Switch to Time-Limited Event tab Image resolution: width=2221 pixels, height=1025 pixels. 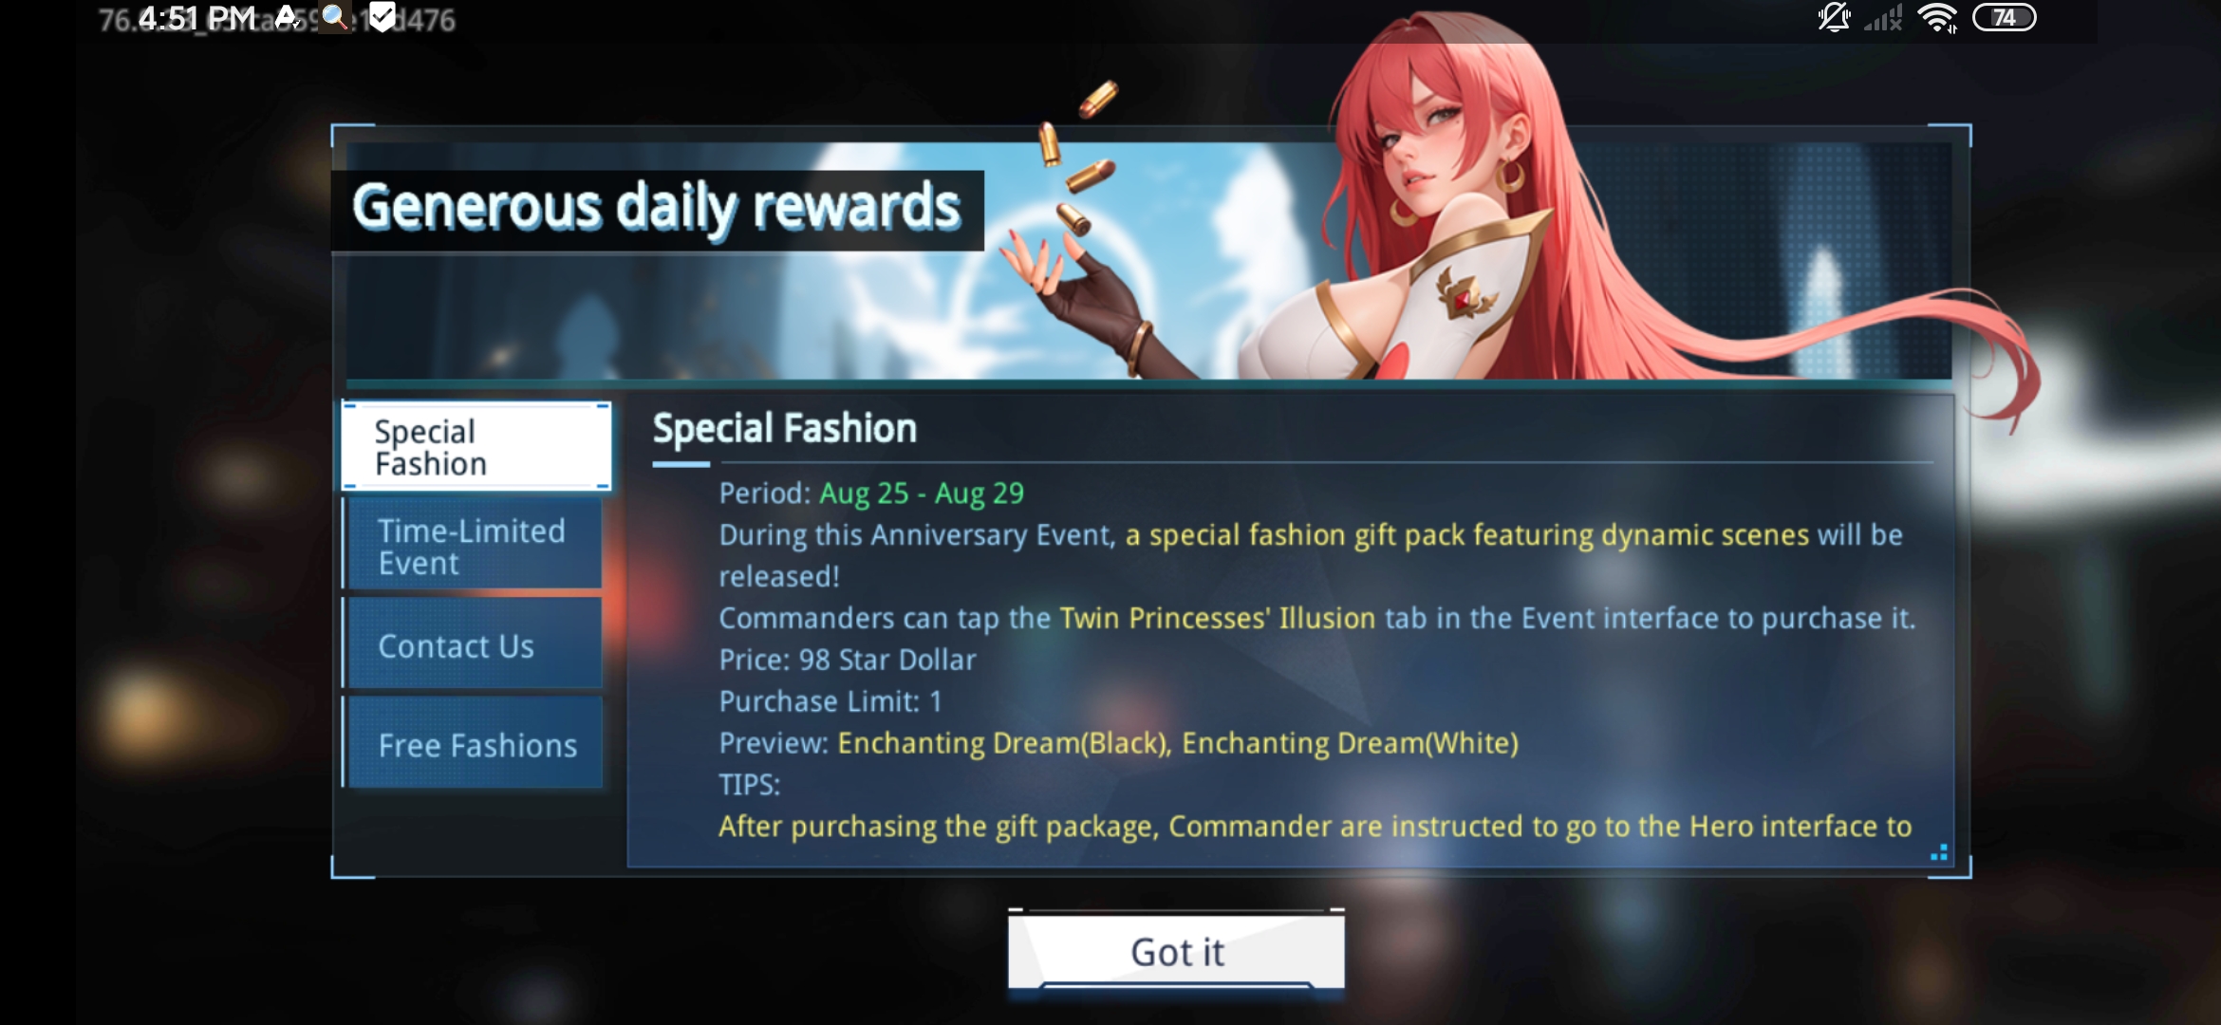point(475,546)
